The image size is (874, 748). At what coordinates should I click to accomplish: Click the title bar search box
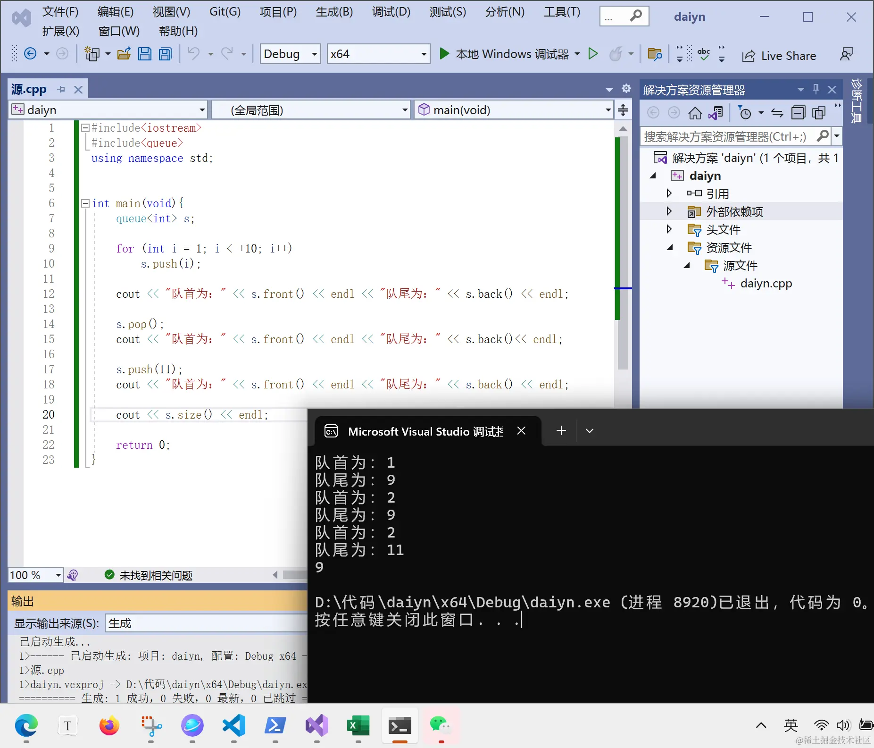coord(624,16)
